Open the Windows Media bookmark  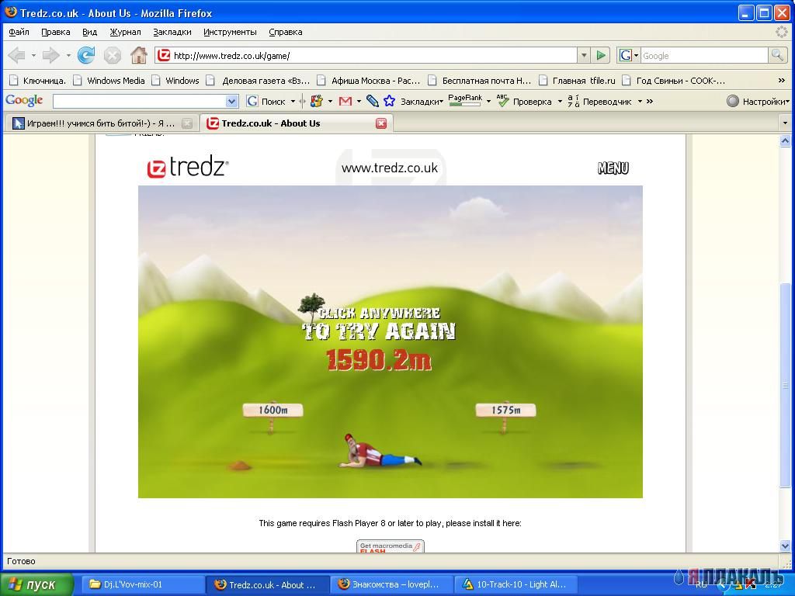pyautogui.click(x=109, y=81)
